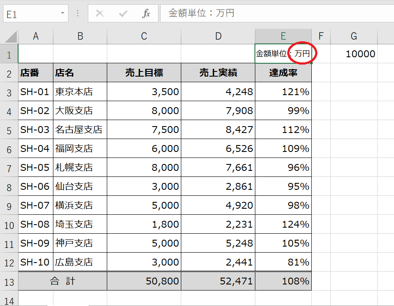Click the total 52,471 sales cell
394x306 pixels.
218,281
